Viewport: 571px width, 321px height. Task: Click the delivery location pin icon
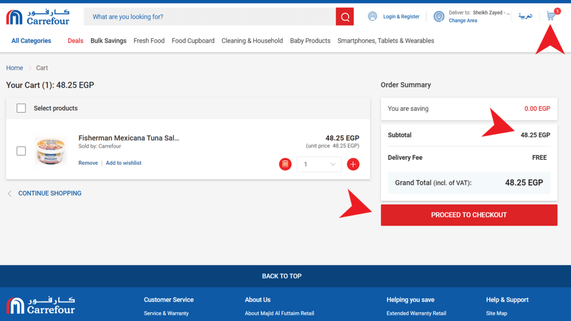439,16
